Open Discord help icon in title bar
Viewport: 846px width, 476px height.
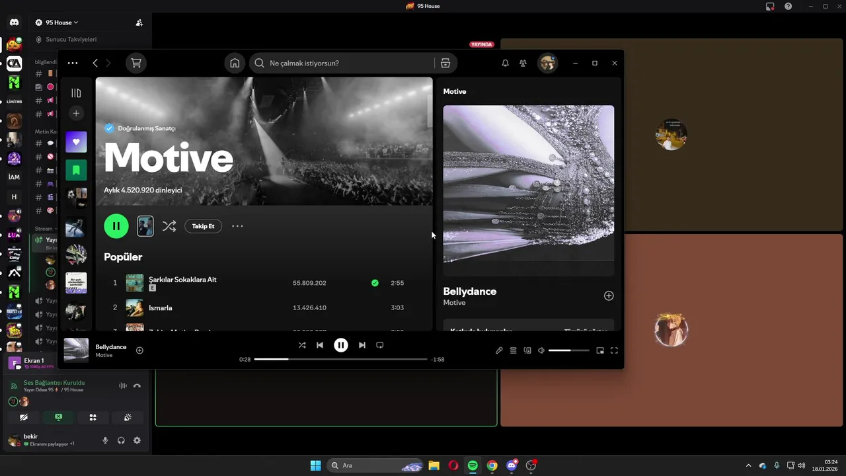point(788,6)
